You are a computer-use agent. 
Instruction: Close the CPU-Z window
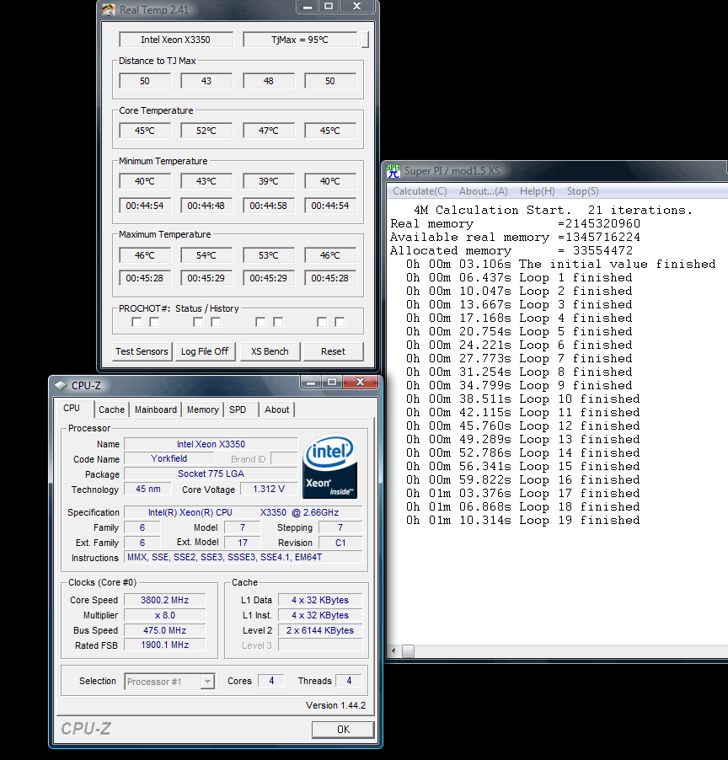(x=360, y=383)
